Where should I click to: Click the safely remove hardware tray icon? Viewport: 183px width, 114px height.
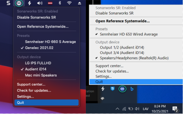click(103, 98)
